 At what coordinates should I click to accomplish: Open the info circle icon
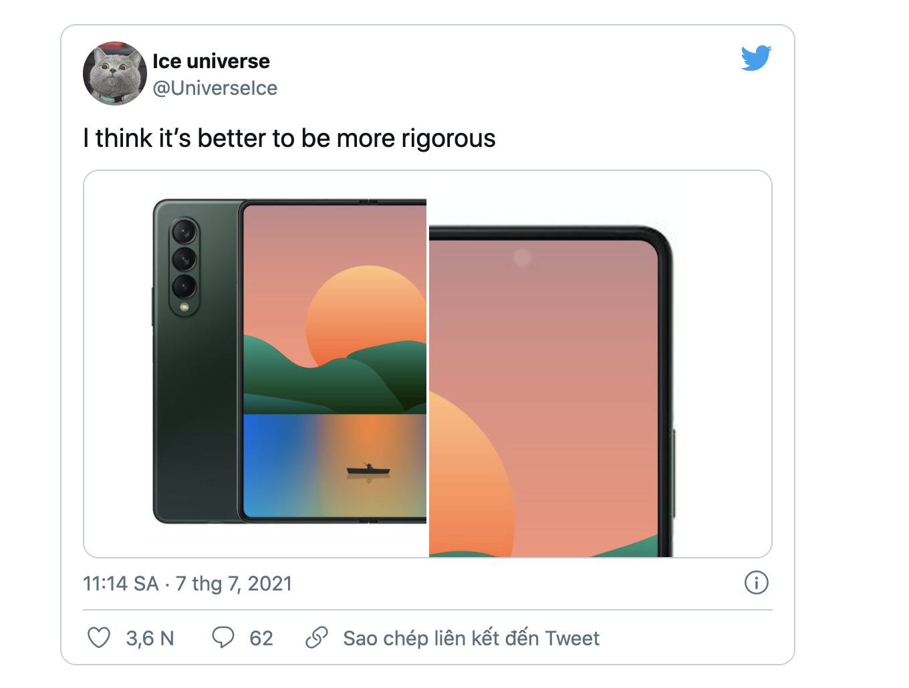(756, 582)
